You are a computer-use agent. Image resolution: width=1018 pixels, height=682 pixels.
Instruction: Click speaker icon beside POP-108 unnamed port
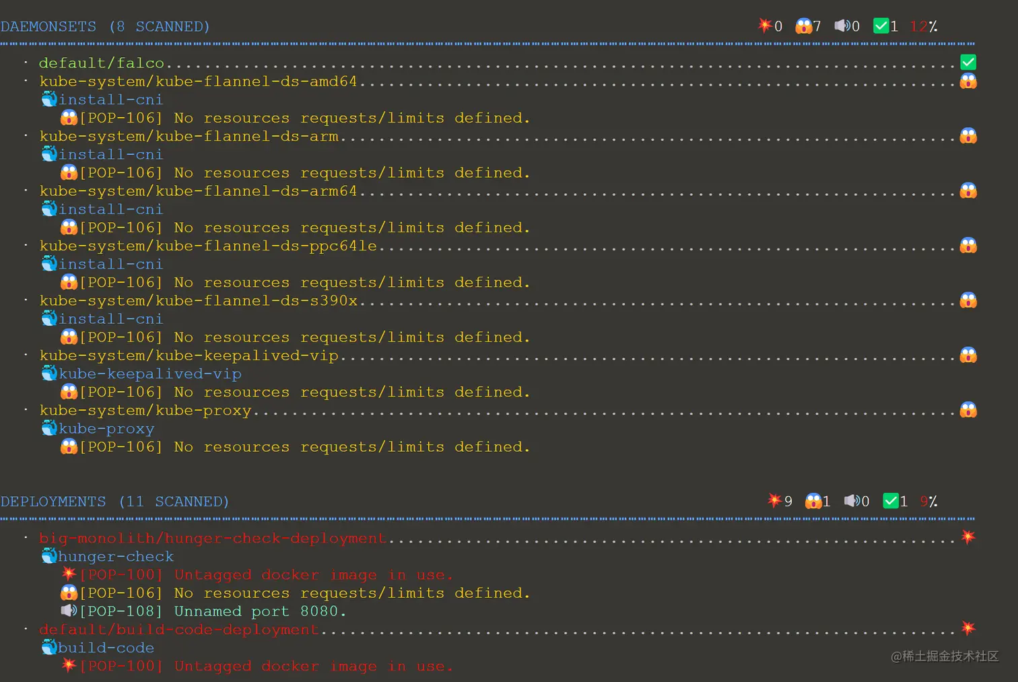[x=69, y=611]
